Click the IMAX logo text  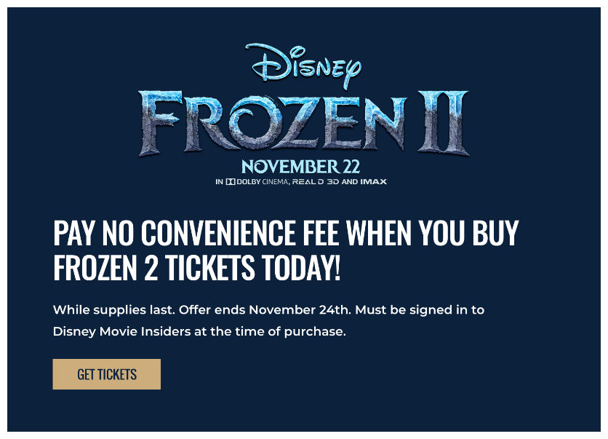(x=373, y=182)
